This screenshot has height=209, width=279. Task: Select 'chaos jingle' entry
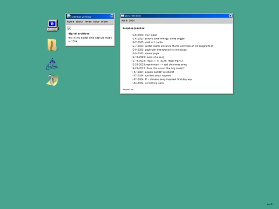(x=145, y=53)
